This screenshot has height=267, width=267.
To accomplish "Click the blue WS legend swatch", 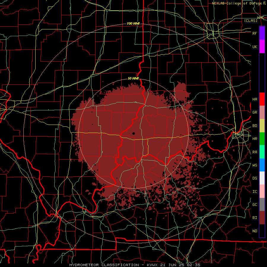I will point(262,165).
